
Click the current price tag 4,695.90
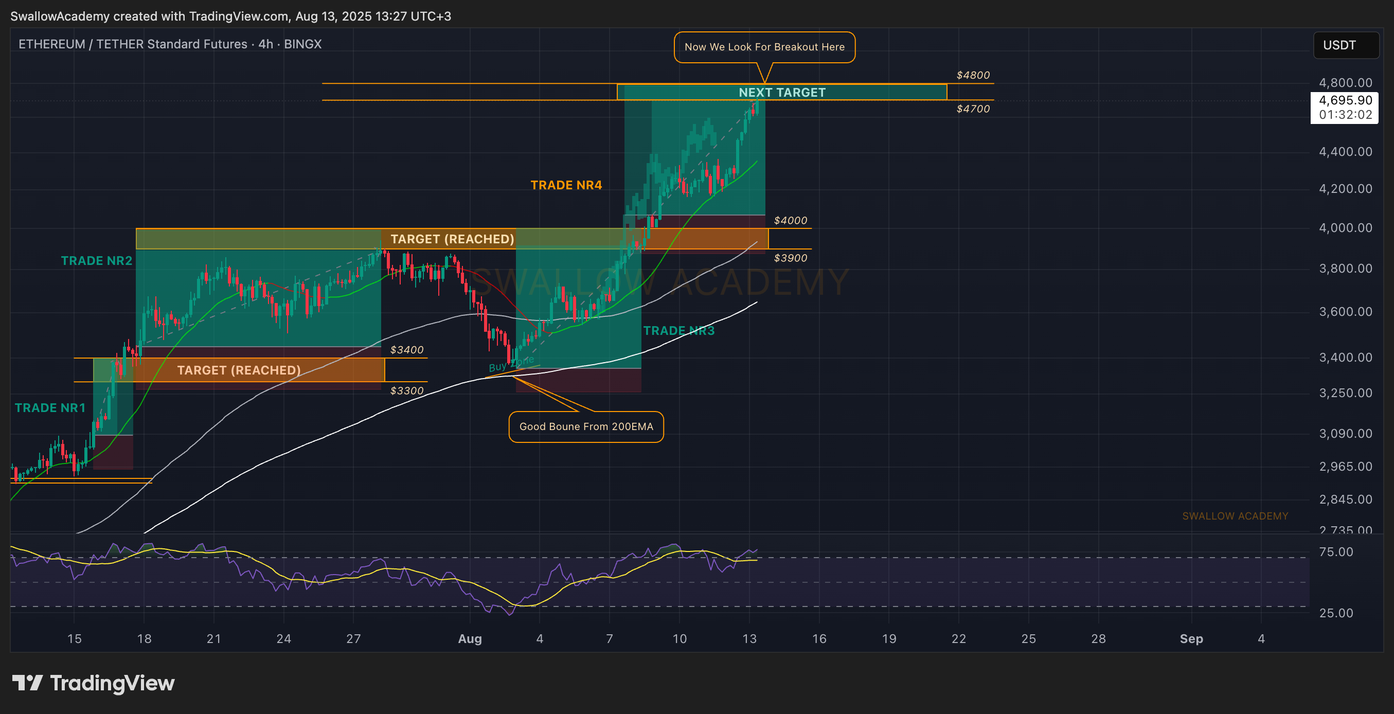(1345, 100)
